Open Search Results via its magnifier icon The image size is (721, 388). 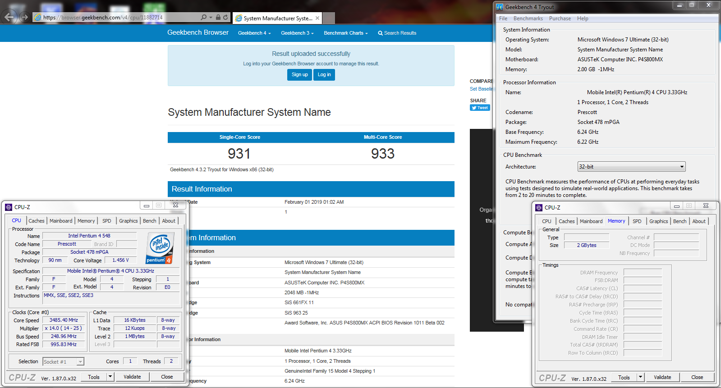pyautogui.click(x=380, y=33)
